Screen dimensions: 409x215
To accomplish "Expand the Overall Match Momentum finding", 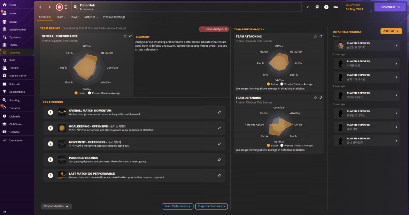I will (219, 112).
